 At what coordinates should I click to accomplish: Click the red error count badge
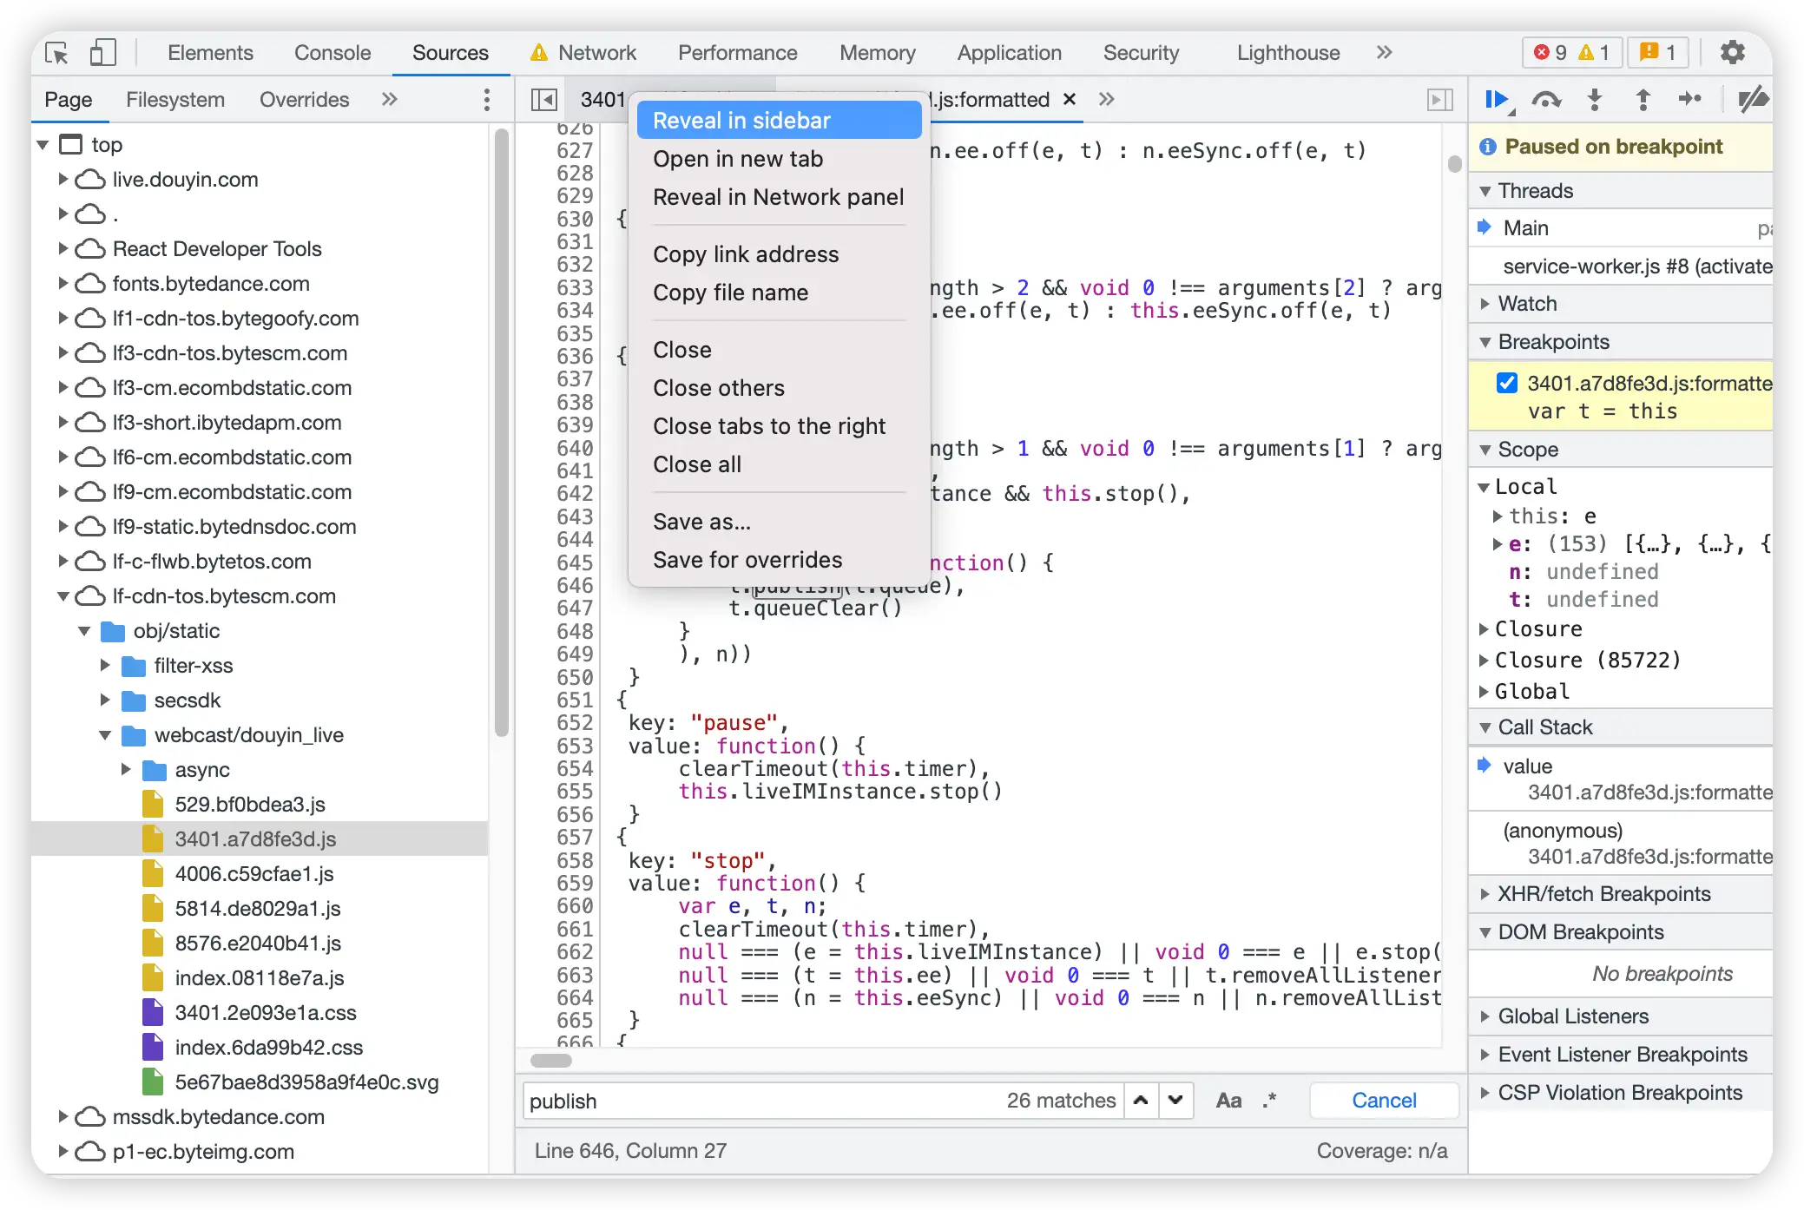point(1550,53)
